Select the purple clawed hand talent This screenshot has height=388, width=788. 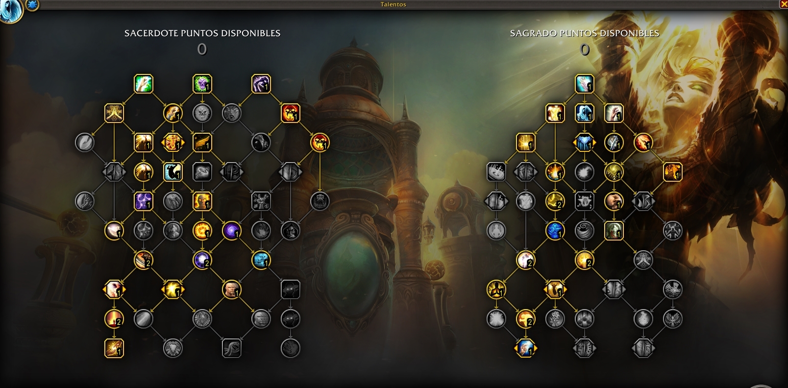tap(261, 84)
